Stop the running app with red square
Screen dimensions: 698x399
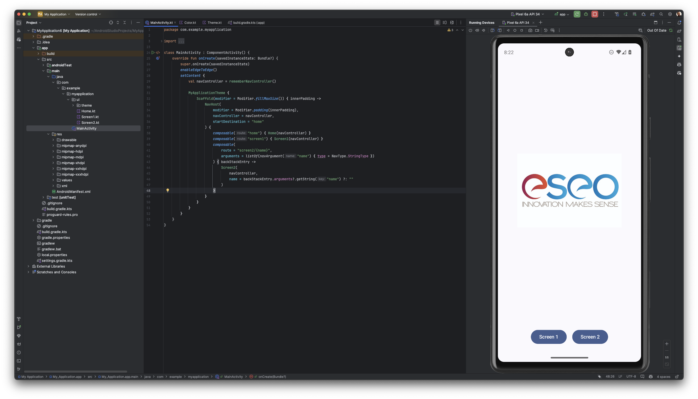click(595, 14)
